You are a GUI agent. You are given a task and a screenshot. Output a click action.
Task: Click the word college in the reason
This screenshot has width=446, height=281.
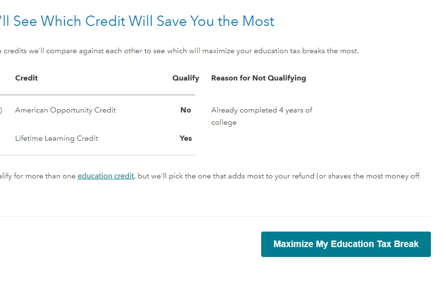click(x=224, y=123)
